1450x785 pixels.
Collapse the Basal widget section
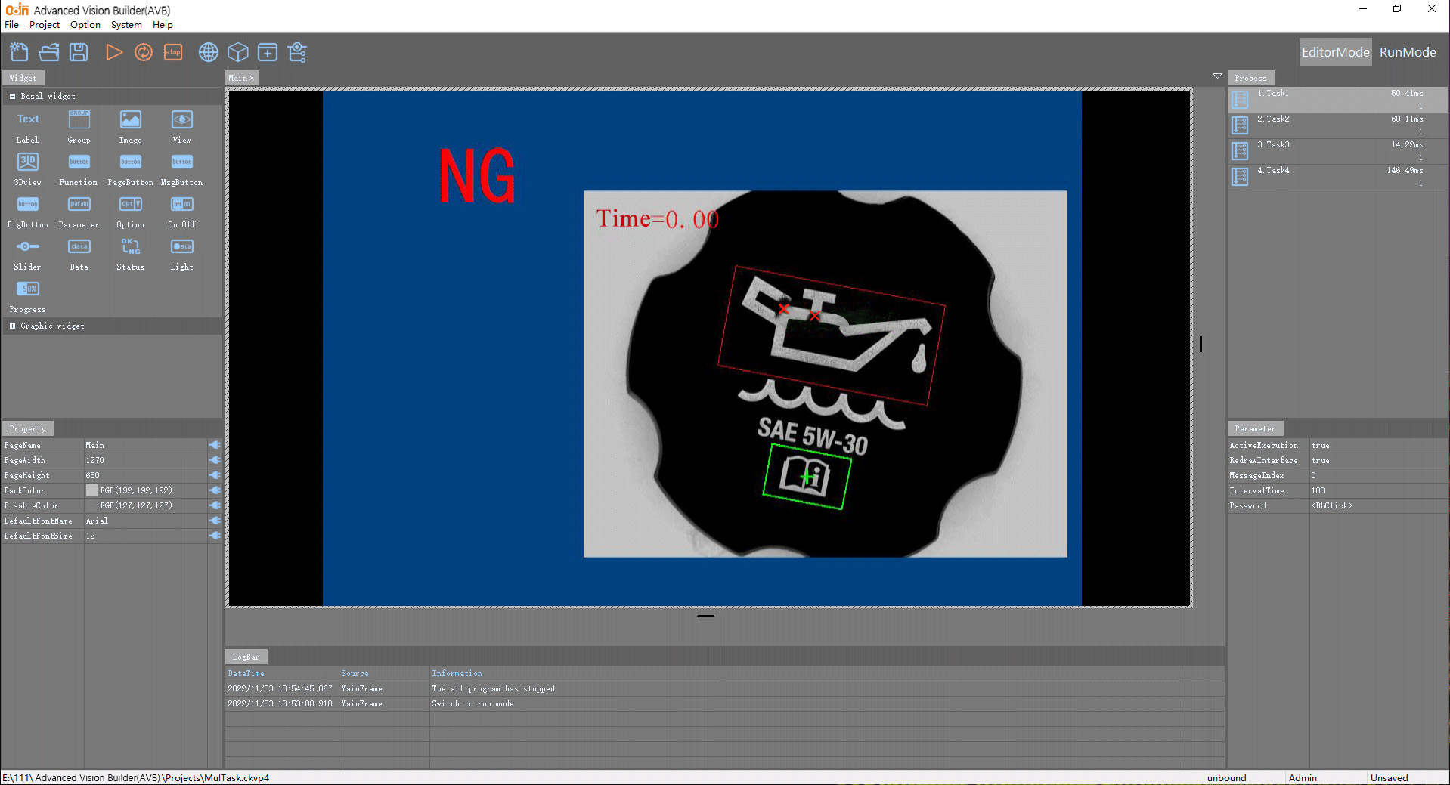[13, 97]
